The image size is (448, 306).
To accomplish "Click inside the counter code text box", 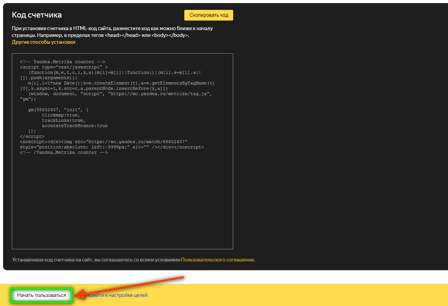I will tap(122, 151).
